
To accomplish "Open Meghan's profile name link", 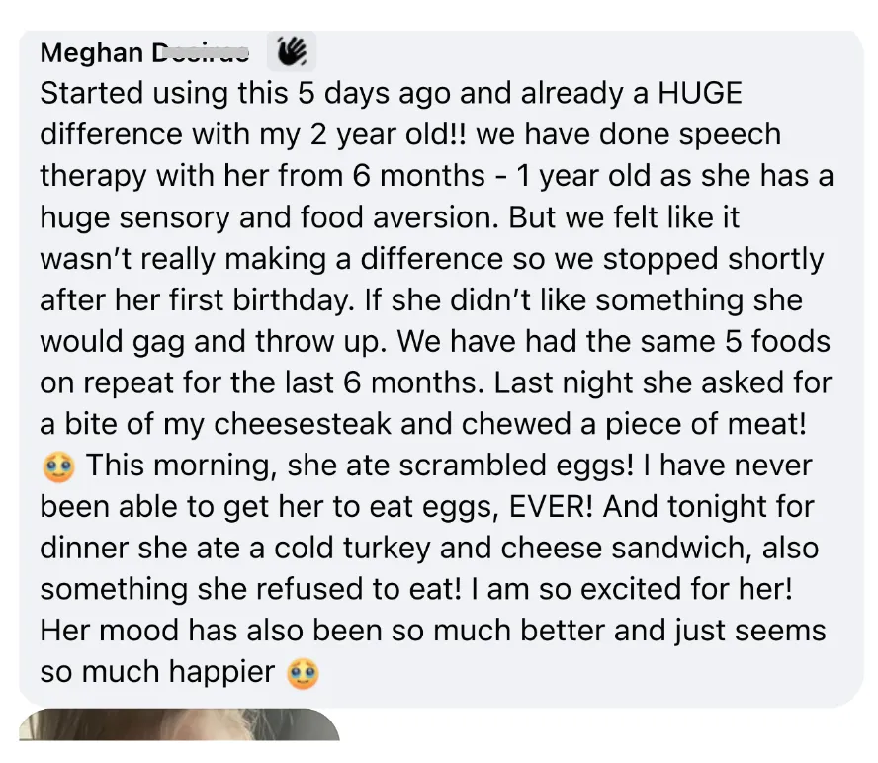I will click(x=144, y=52).
